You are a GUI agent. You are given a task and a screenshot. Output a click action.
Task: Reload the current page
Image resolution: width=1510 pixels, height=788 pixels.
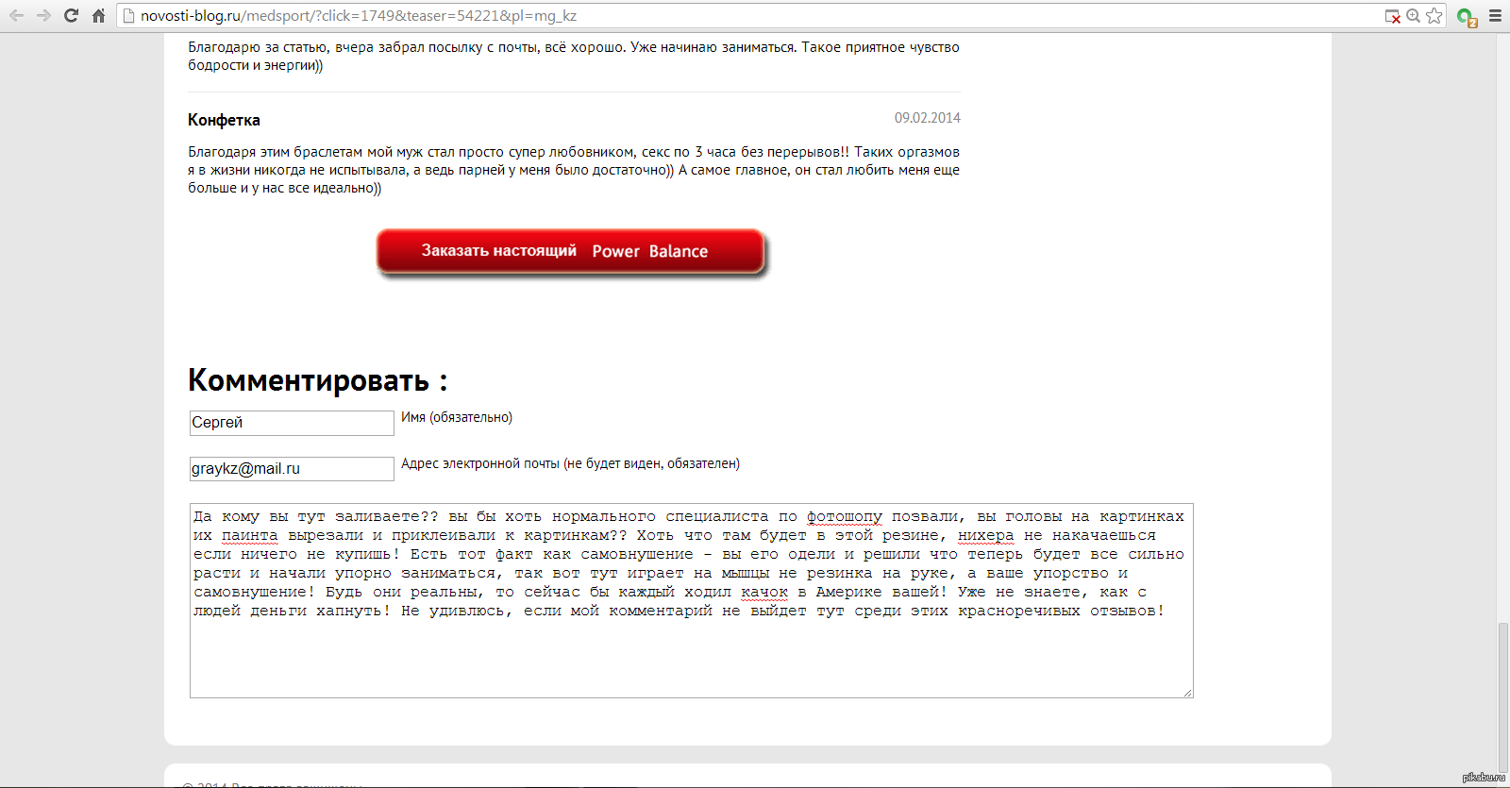point(71,16)
